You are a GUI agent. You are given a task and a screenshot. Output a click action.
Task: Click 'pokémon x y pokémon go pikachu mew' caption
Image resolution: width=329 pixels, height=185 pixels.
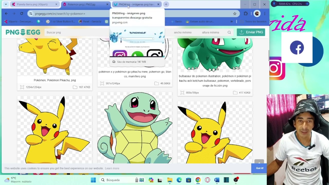135,74
